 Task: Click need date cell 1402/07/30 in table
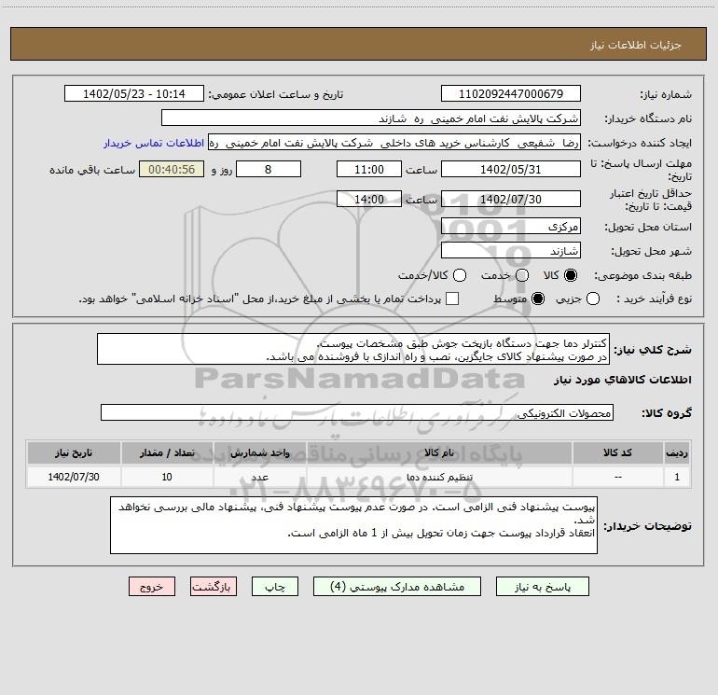click(74, 477)
